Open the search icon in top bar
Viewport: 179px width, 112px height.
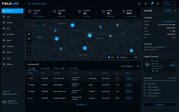pyautogui.click(x=139, y=4)
